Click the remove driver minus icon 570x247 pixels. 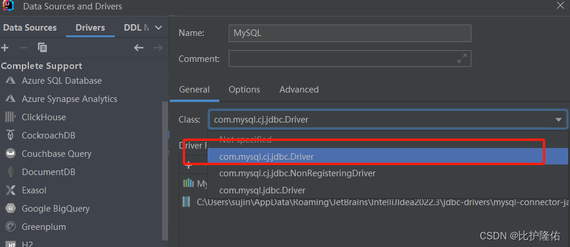(23, 48)
